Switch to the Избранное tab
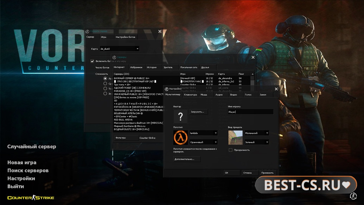 click(136, 67)
